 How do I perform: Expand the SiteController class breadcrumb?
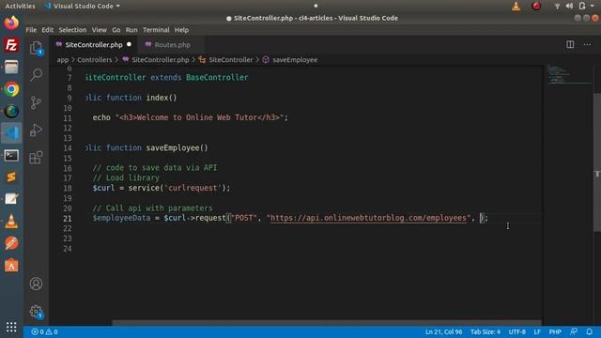[x=225, y=60]
